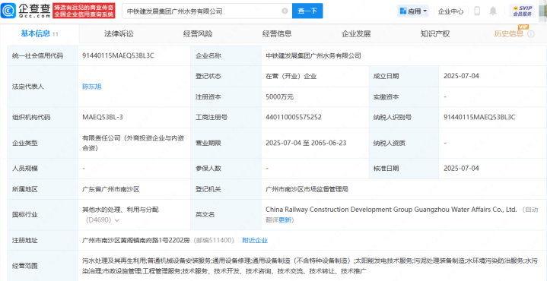Click the SVIP member service badge
Screen dimensions: 547x281
coord(522,11)
